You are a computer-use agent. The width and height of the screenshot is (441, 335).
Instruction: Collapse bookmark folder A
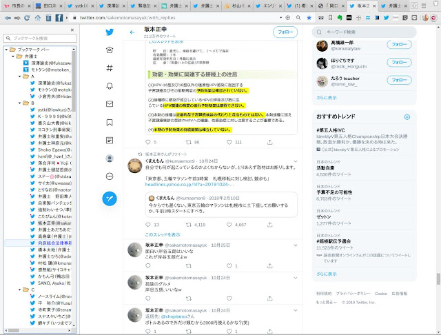click(20, 77)
